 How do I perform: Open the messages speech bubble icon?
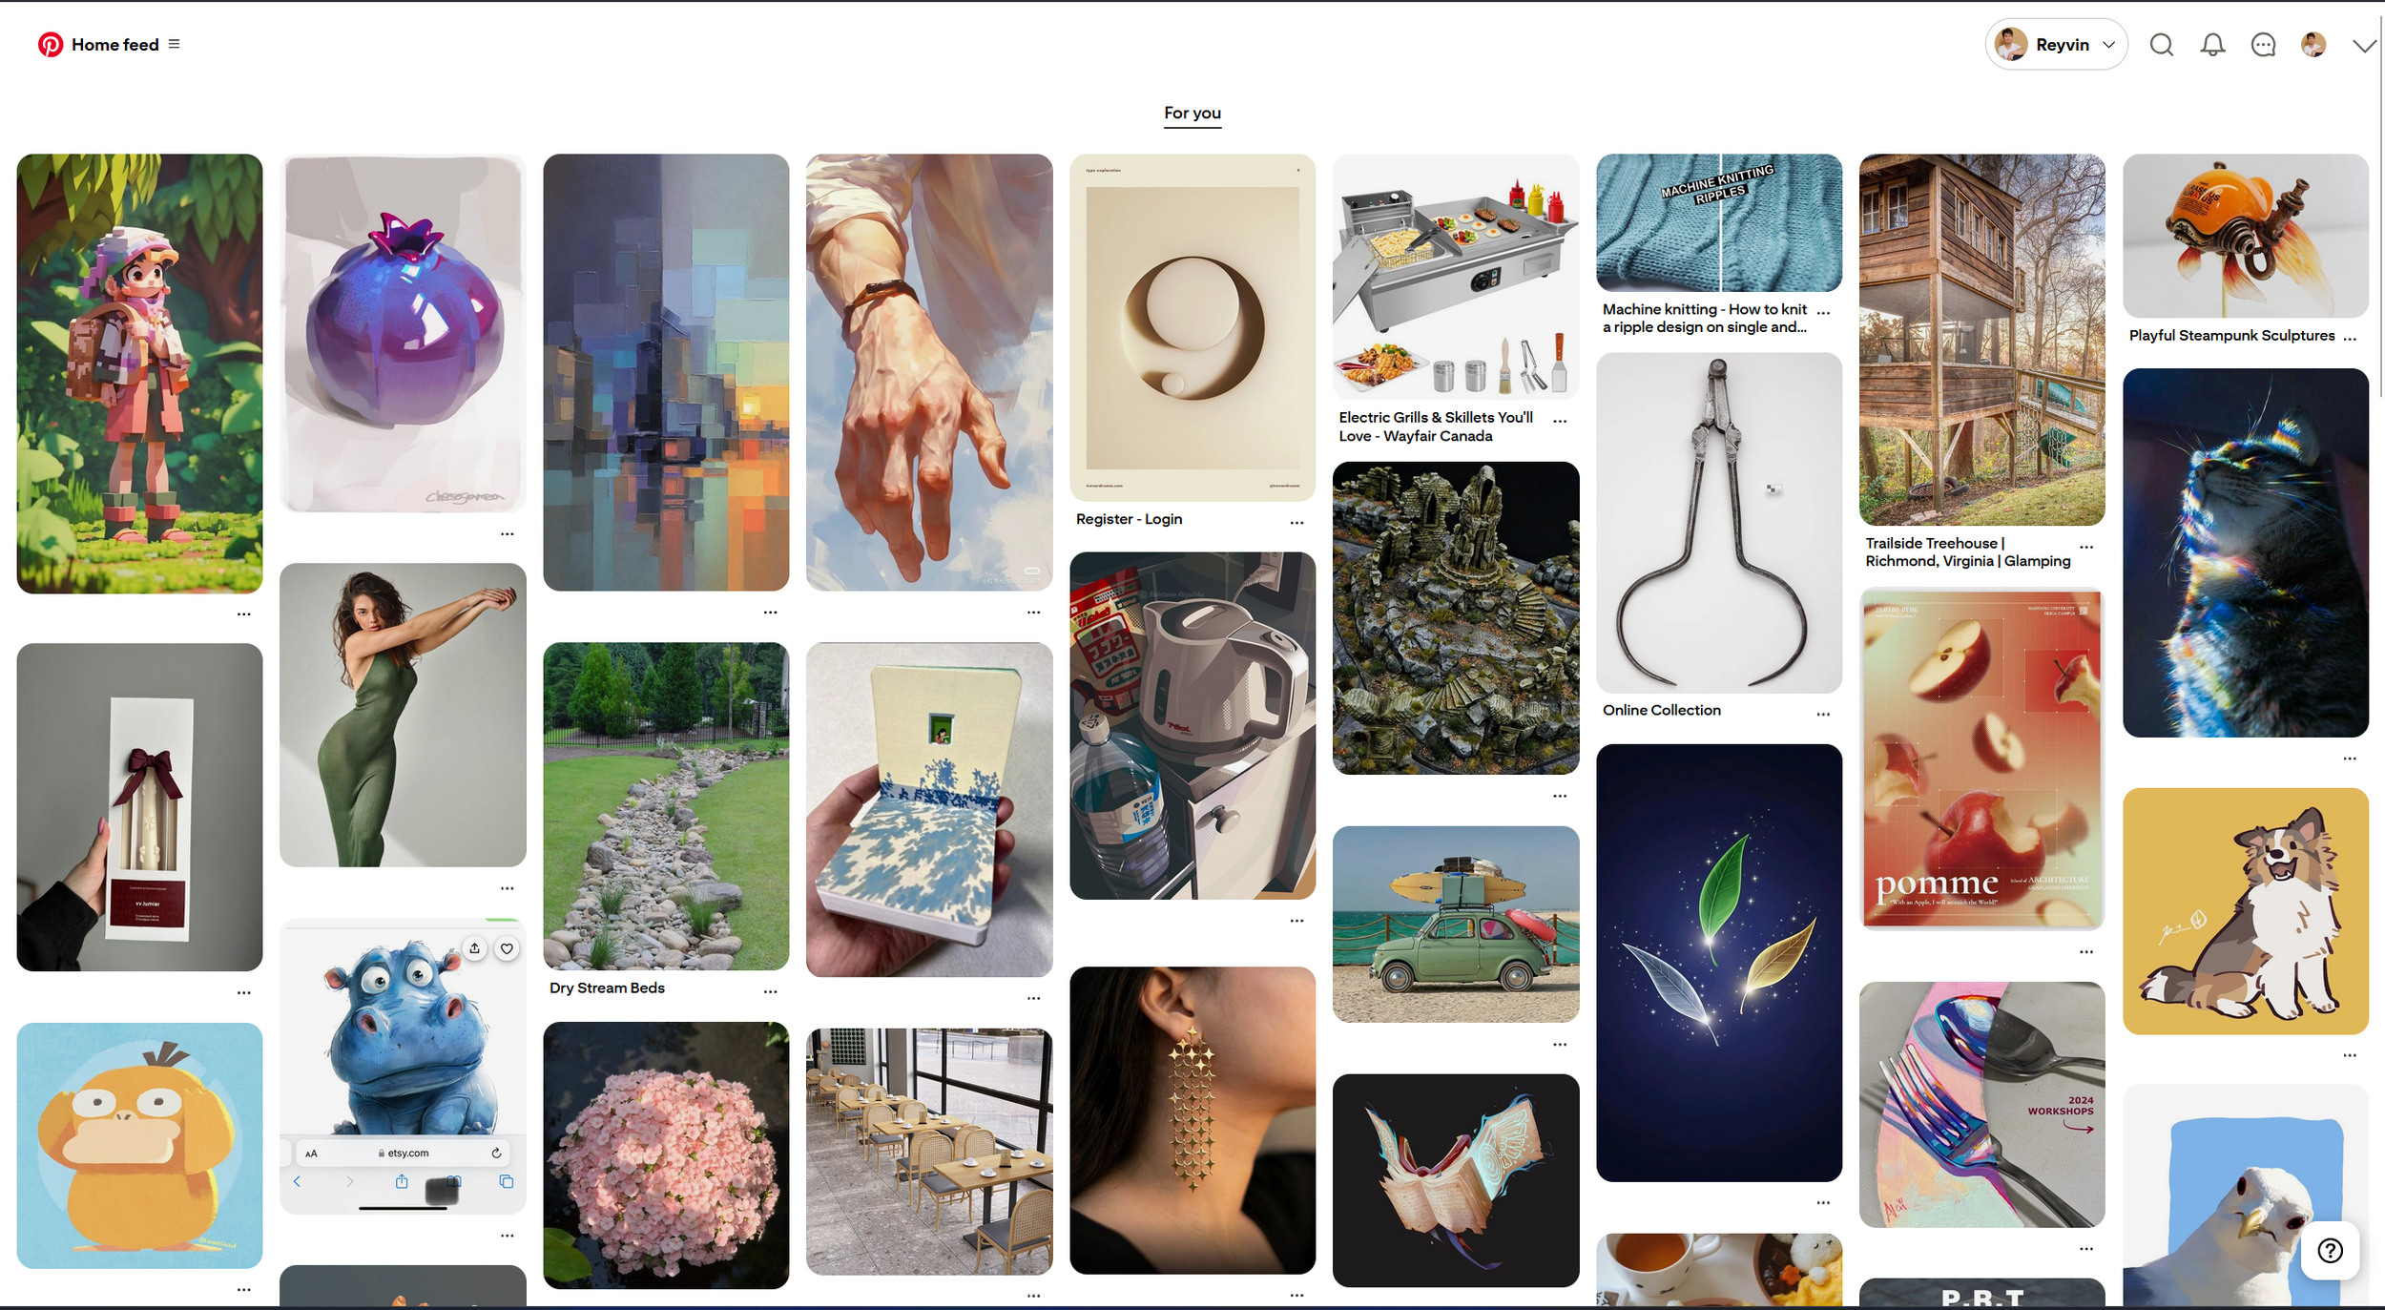[x=2263, y=45]
